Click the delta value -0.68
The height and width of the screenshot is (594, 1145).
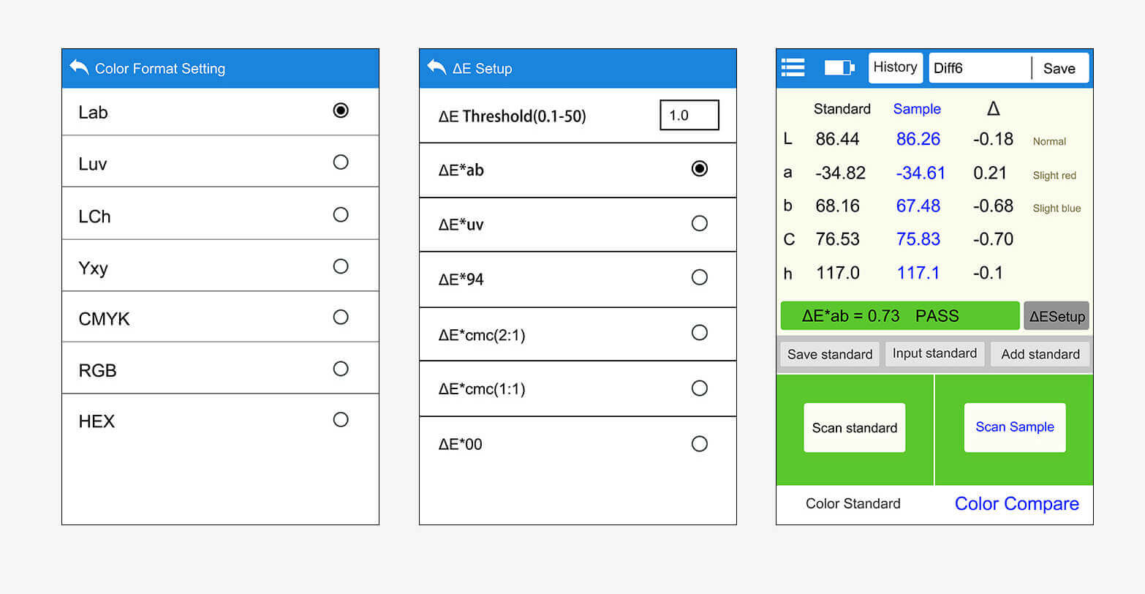[x=993, y=206]
